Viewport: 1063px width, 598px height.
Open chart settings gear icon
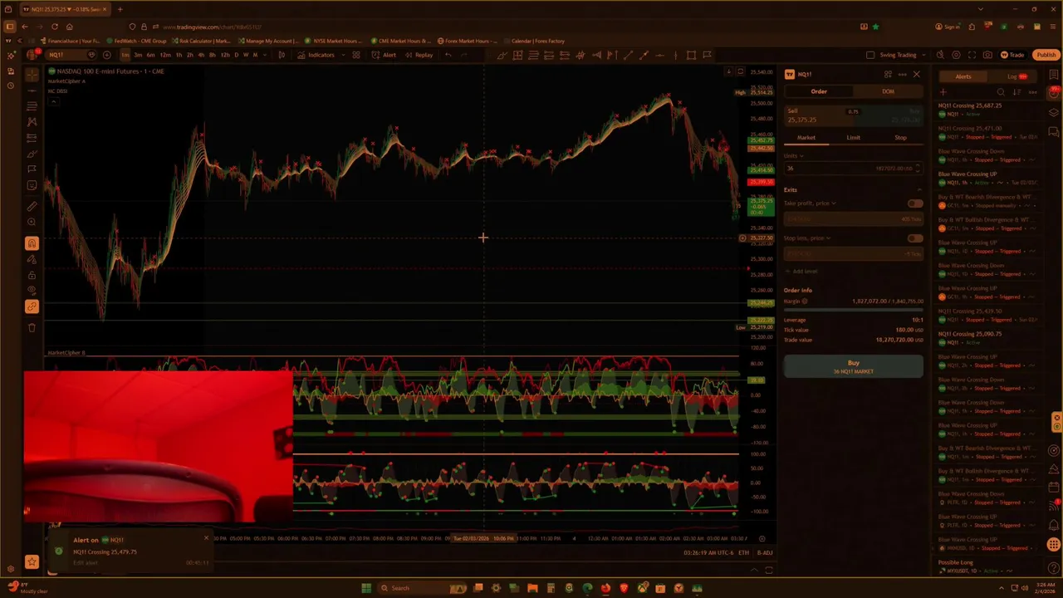point(956,55)
